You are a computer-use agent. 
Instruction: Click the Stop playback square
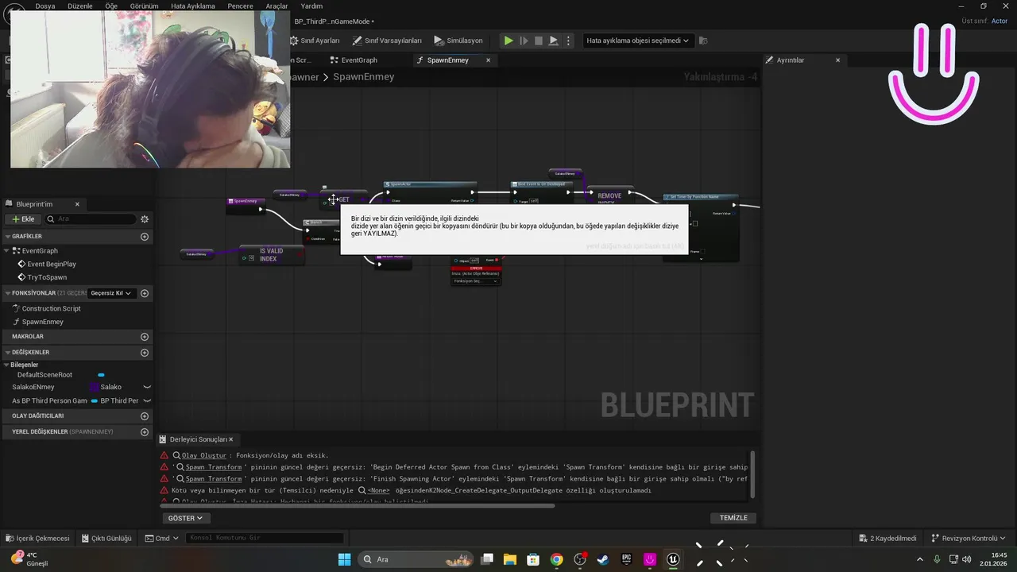coord(538,41)
